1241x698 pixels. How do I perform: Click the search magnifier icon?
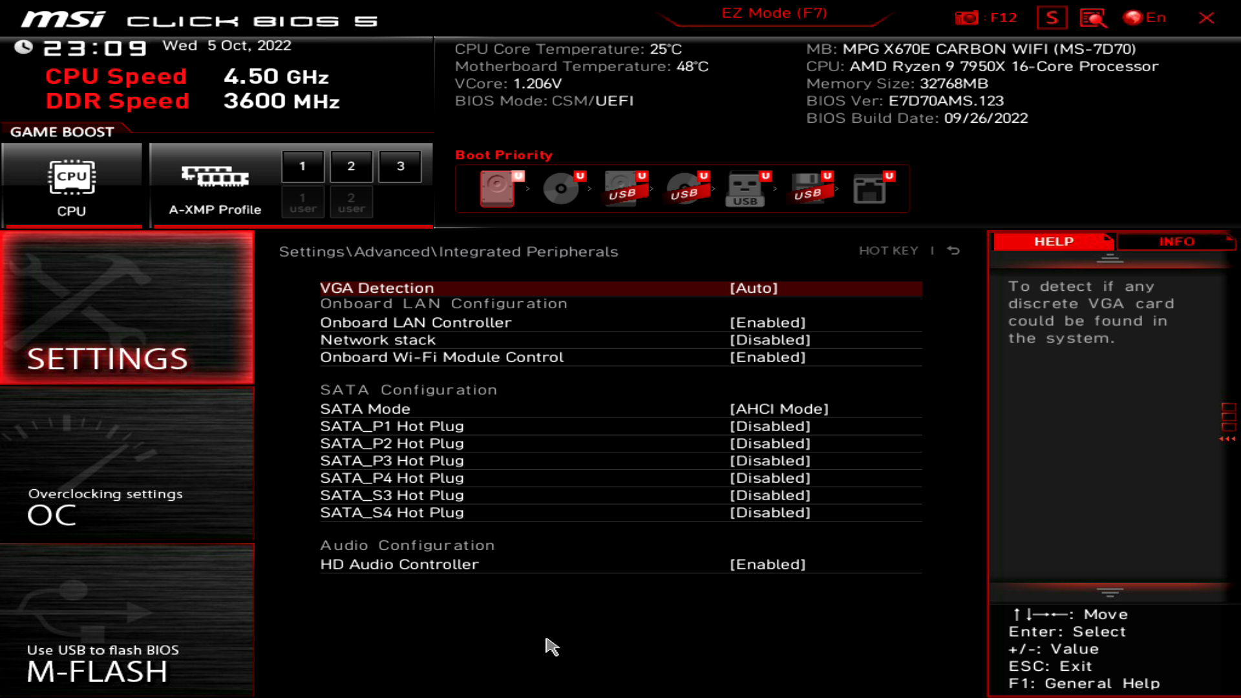1093,18
